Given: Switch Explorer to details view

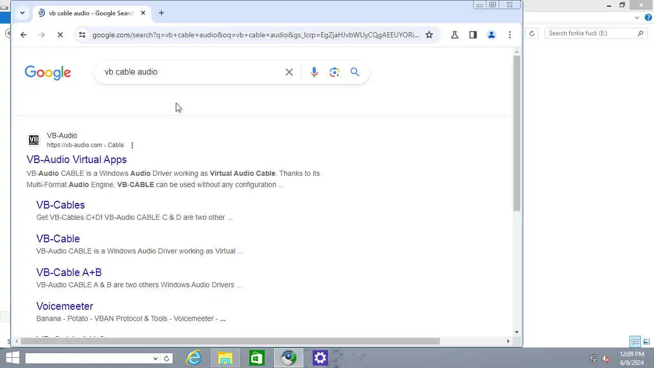Looking at the screenshot, I should pos(635,341).
